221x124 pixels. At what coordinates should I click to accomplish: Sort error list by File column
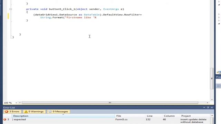coord(130,116)
